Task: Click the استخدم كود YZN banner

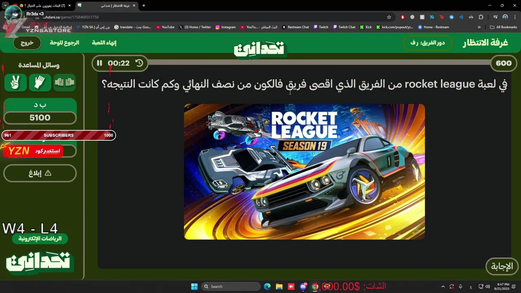Action: pyautogui.click(x=33, y=151)
